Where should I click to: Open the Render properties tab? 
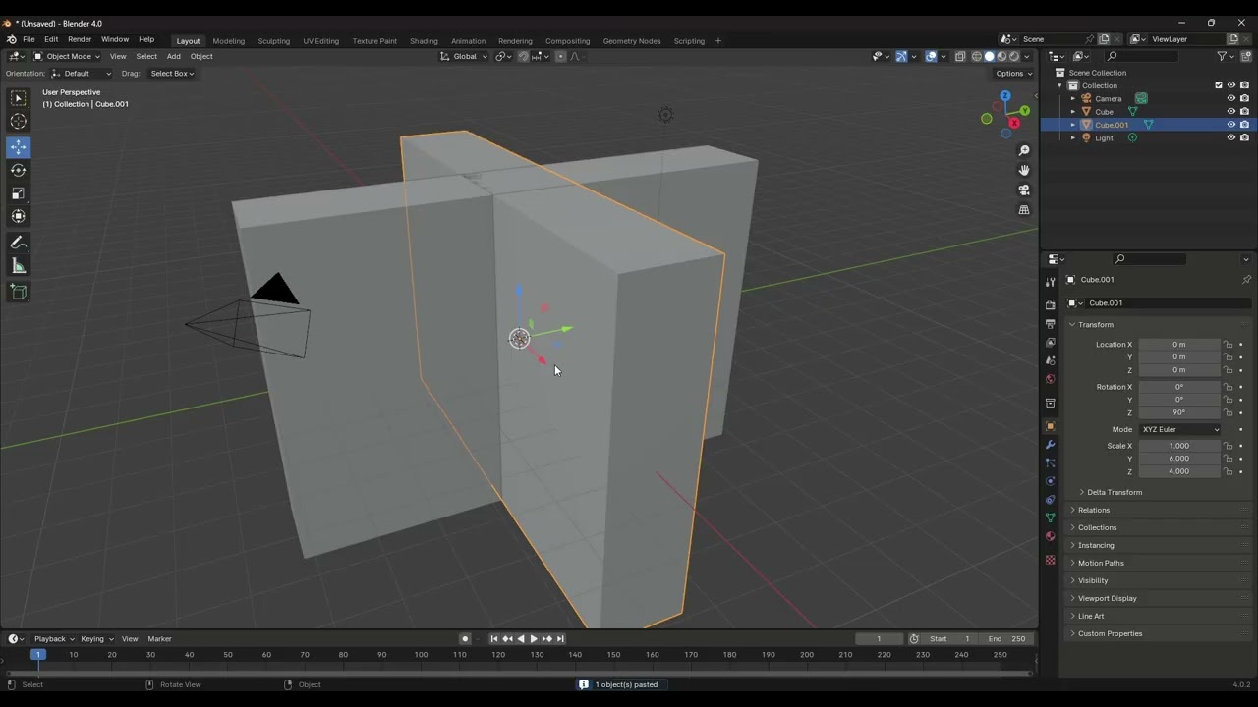tap(1050, 305)
